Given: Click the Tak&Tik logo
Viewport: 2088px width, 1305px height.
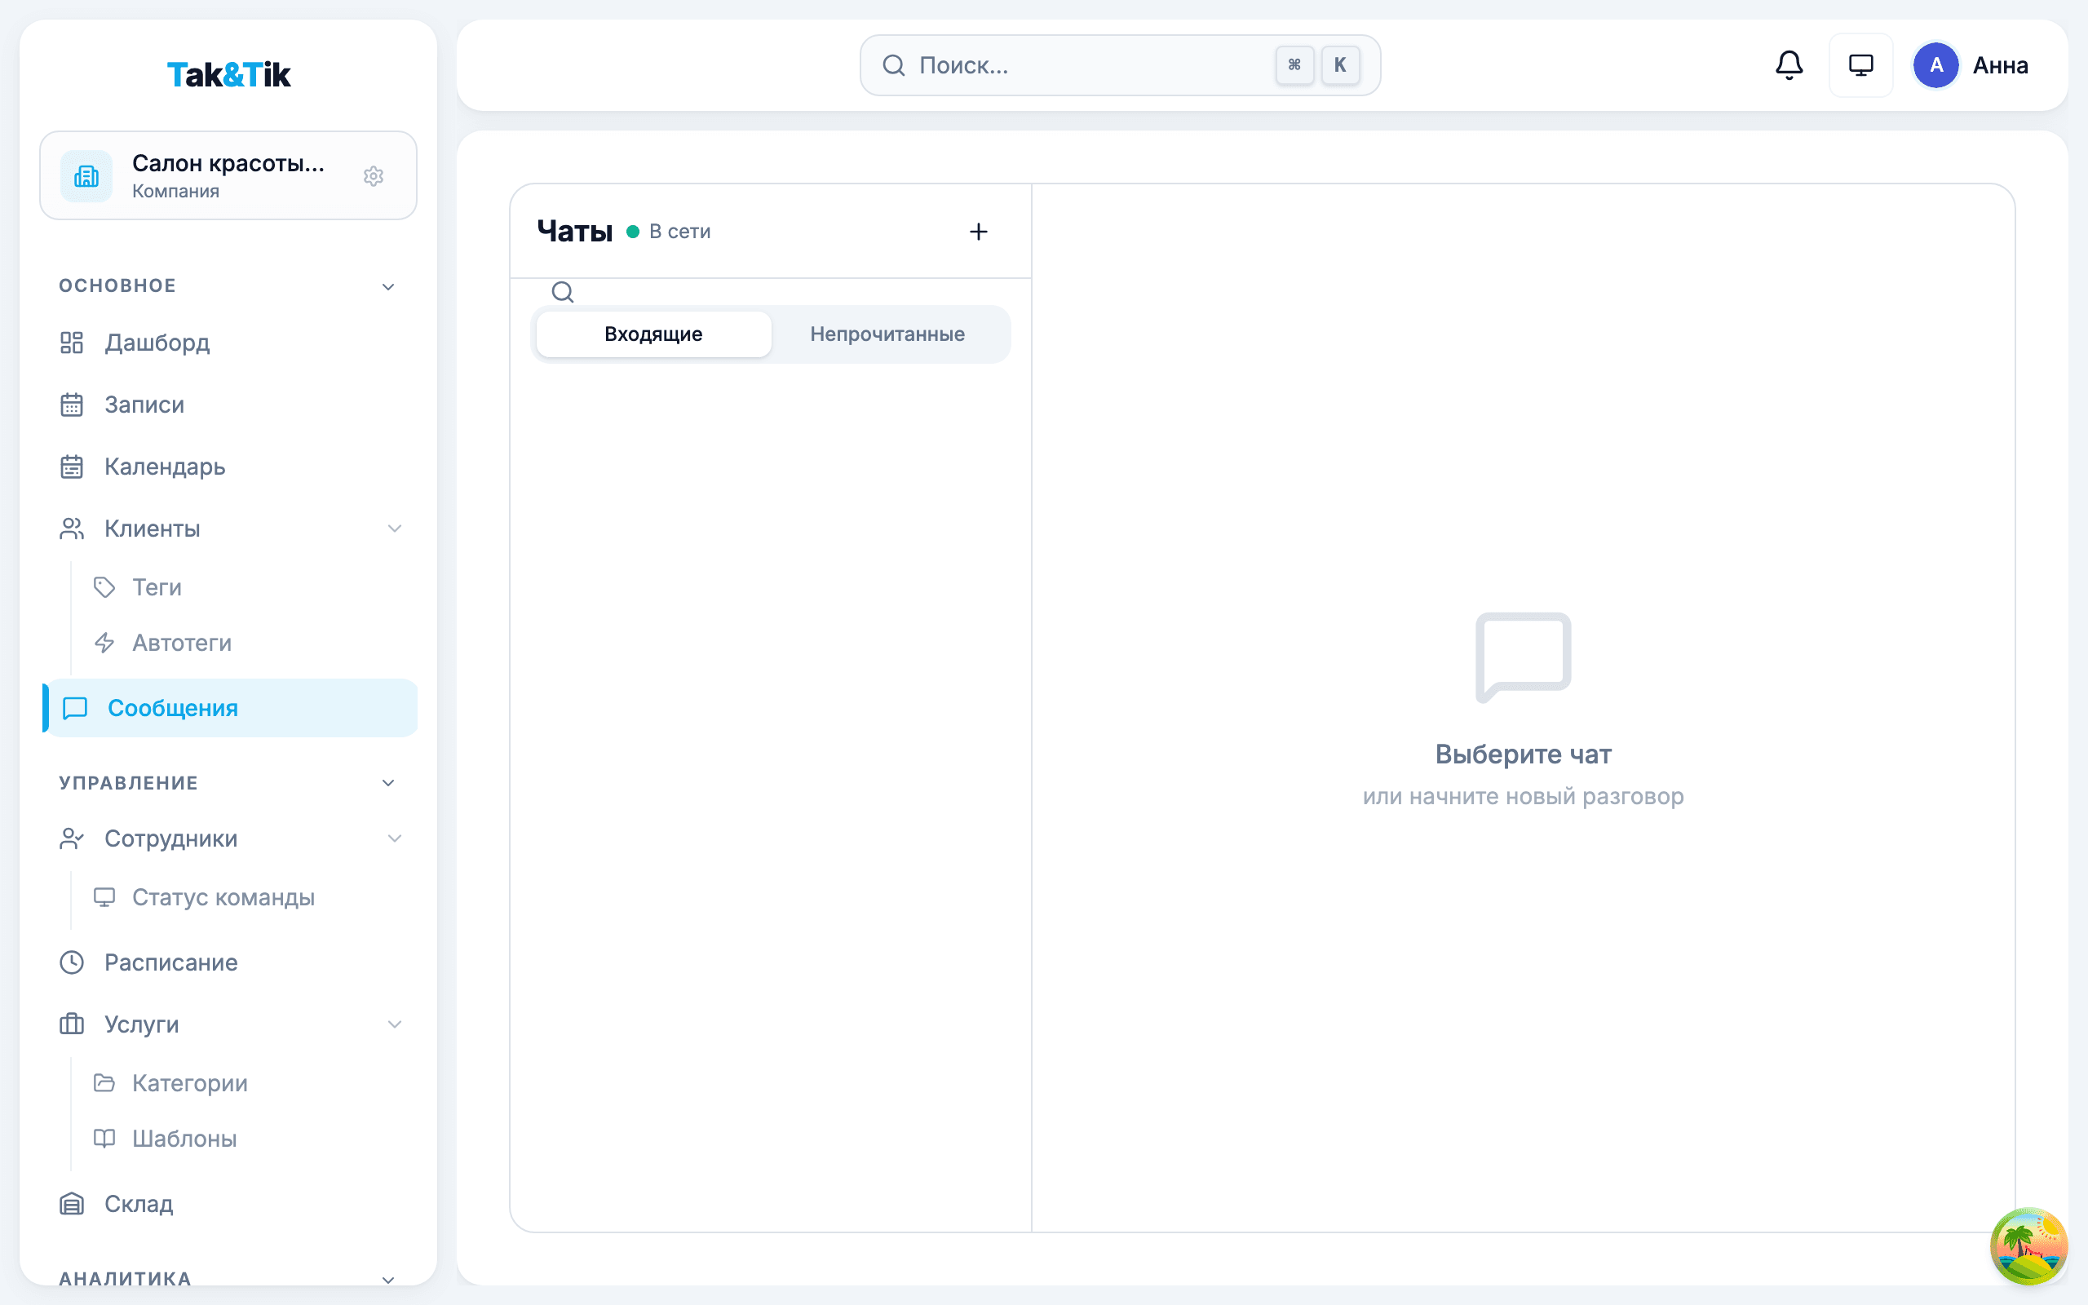Looking at the screenshot, I should tap(228, 75).
